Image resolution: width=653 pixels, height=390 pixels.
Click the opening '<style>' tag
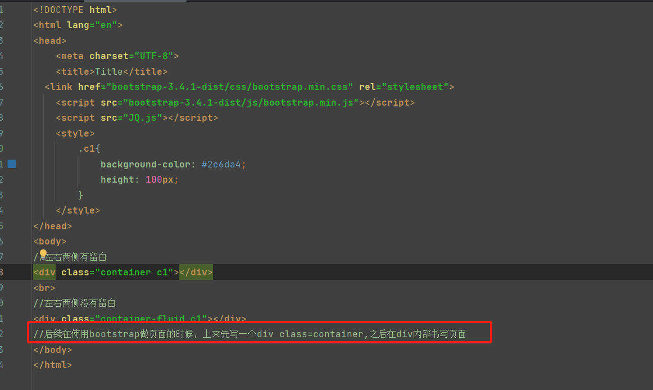(x=75, y=134)
